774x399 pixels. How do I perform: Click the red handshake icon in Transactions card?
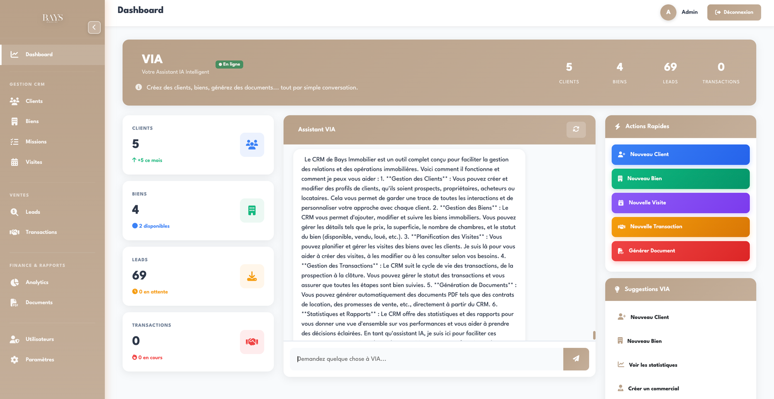coord(252,342)
